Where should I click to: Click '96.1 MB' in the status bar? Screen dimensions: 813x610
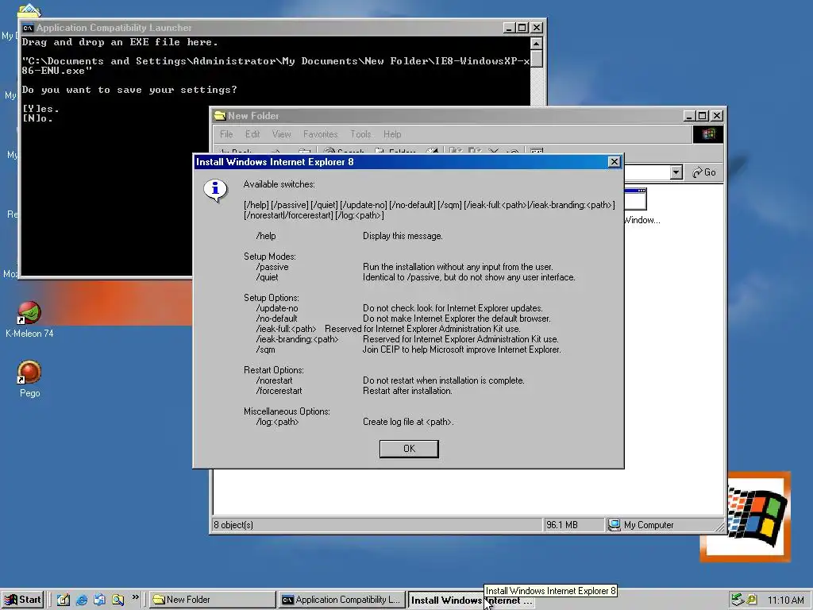pos(562,525)
